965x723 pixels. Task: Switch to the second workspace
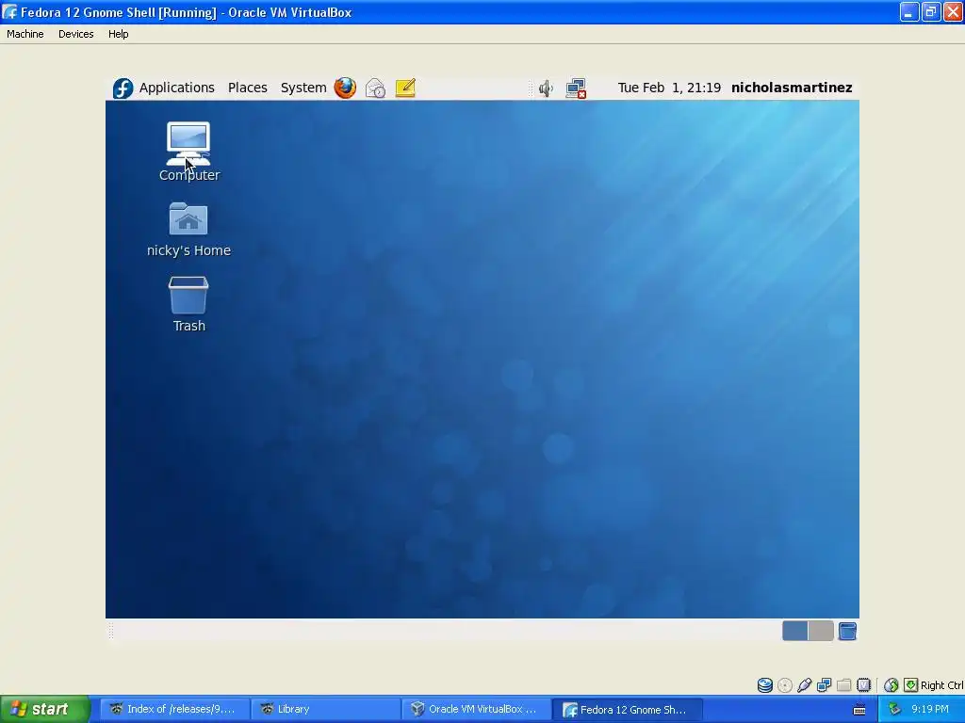click(x=821, y=631)
